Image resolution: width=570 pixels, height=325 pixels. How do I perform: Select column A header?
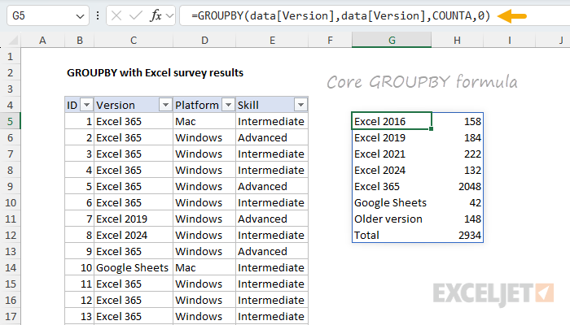tap(43, 41)
